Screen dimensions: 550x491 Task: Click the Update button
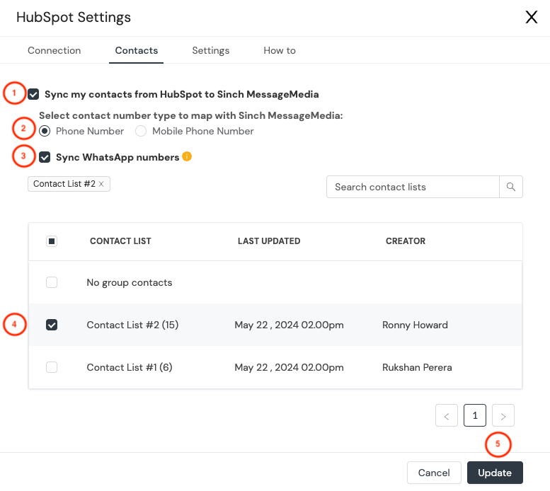tap(495, 473)
